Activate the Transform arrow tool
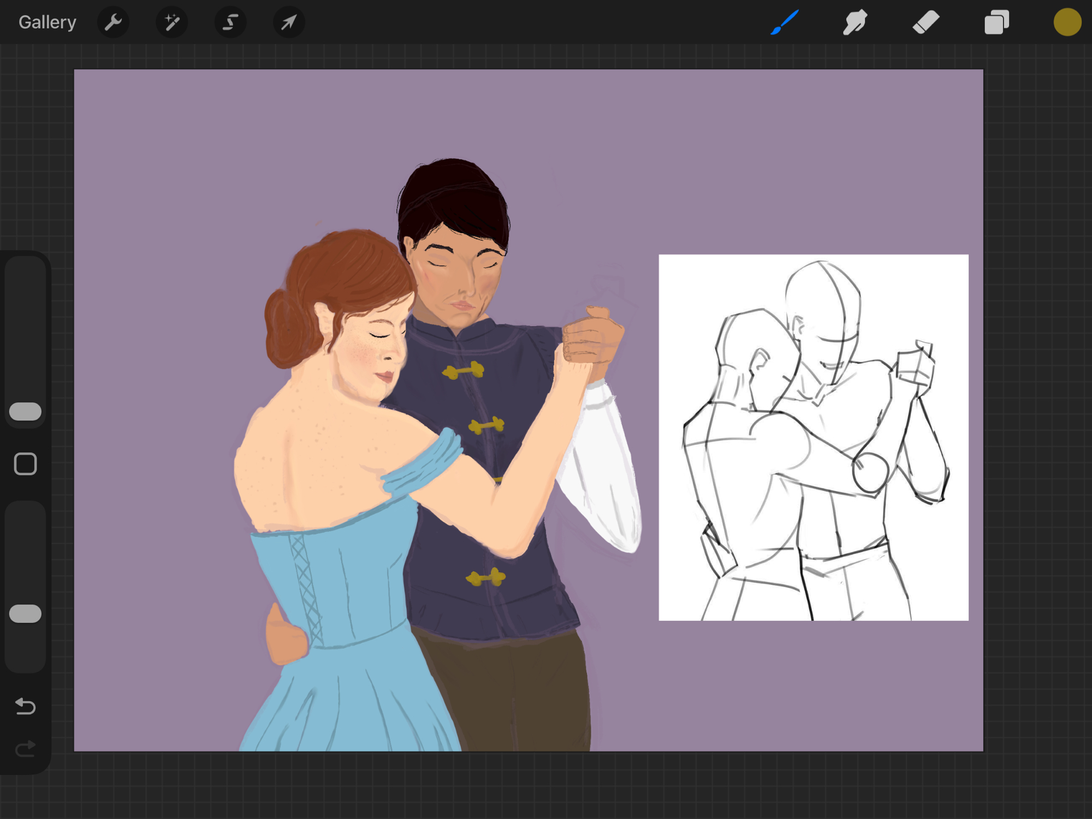Viewport: 1092px width, 819px height. point(289,22)
